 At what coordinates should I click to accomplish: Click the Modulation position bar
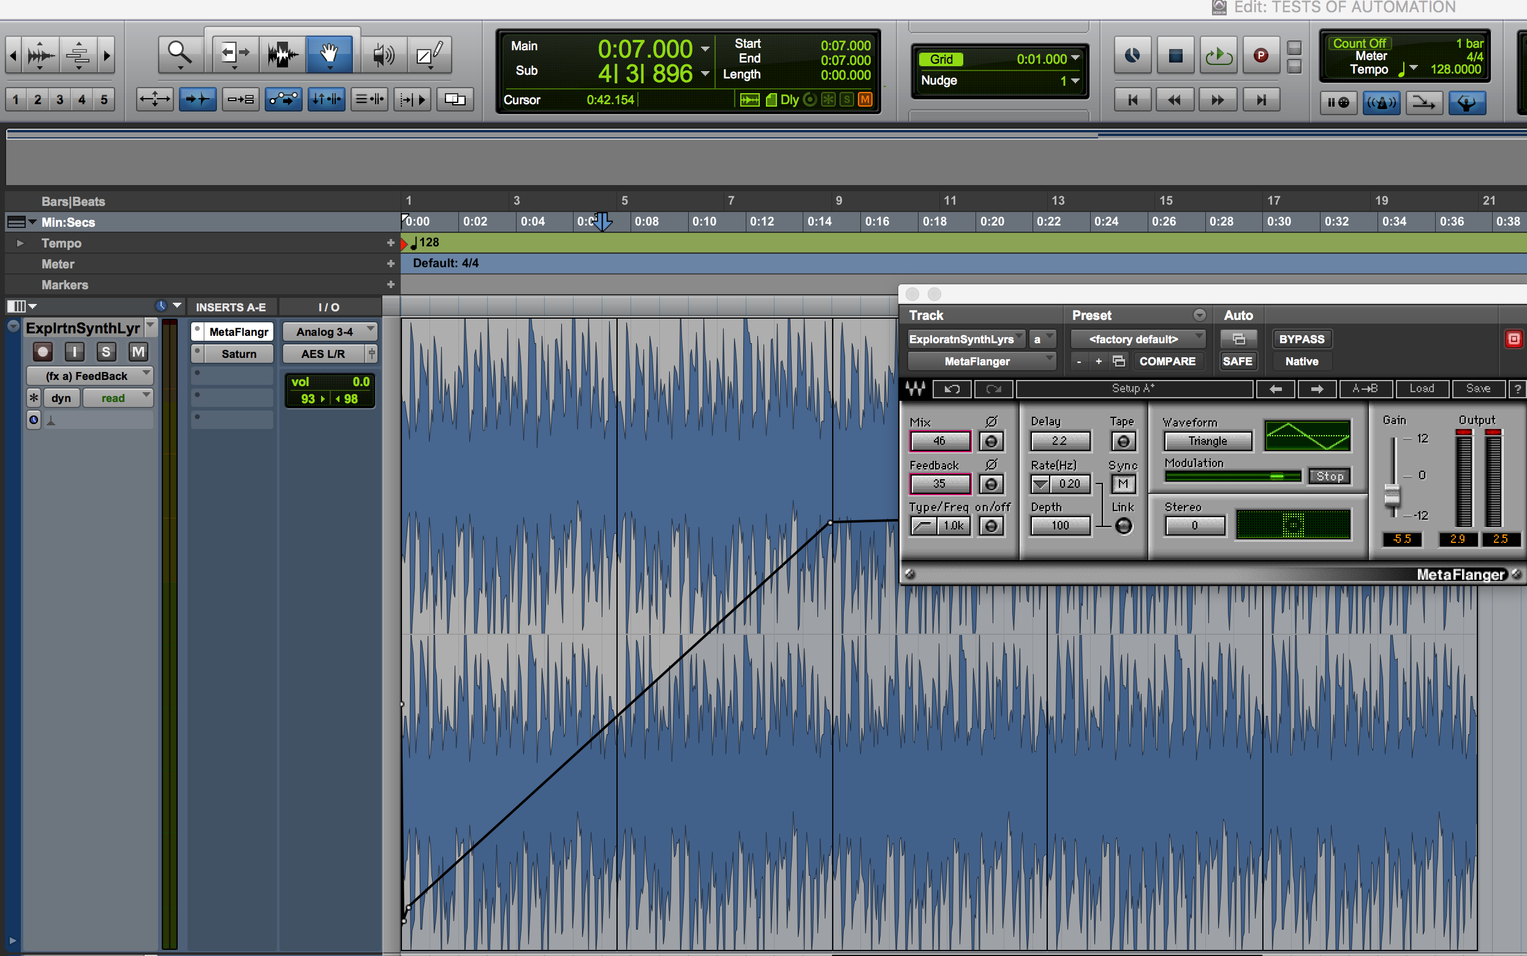1232,477
